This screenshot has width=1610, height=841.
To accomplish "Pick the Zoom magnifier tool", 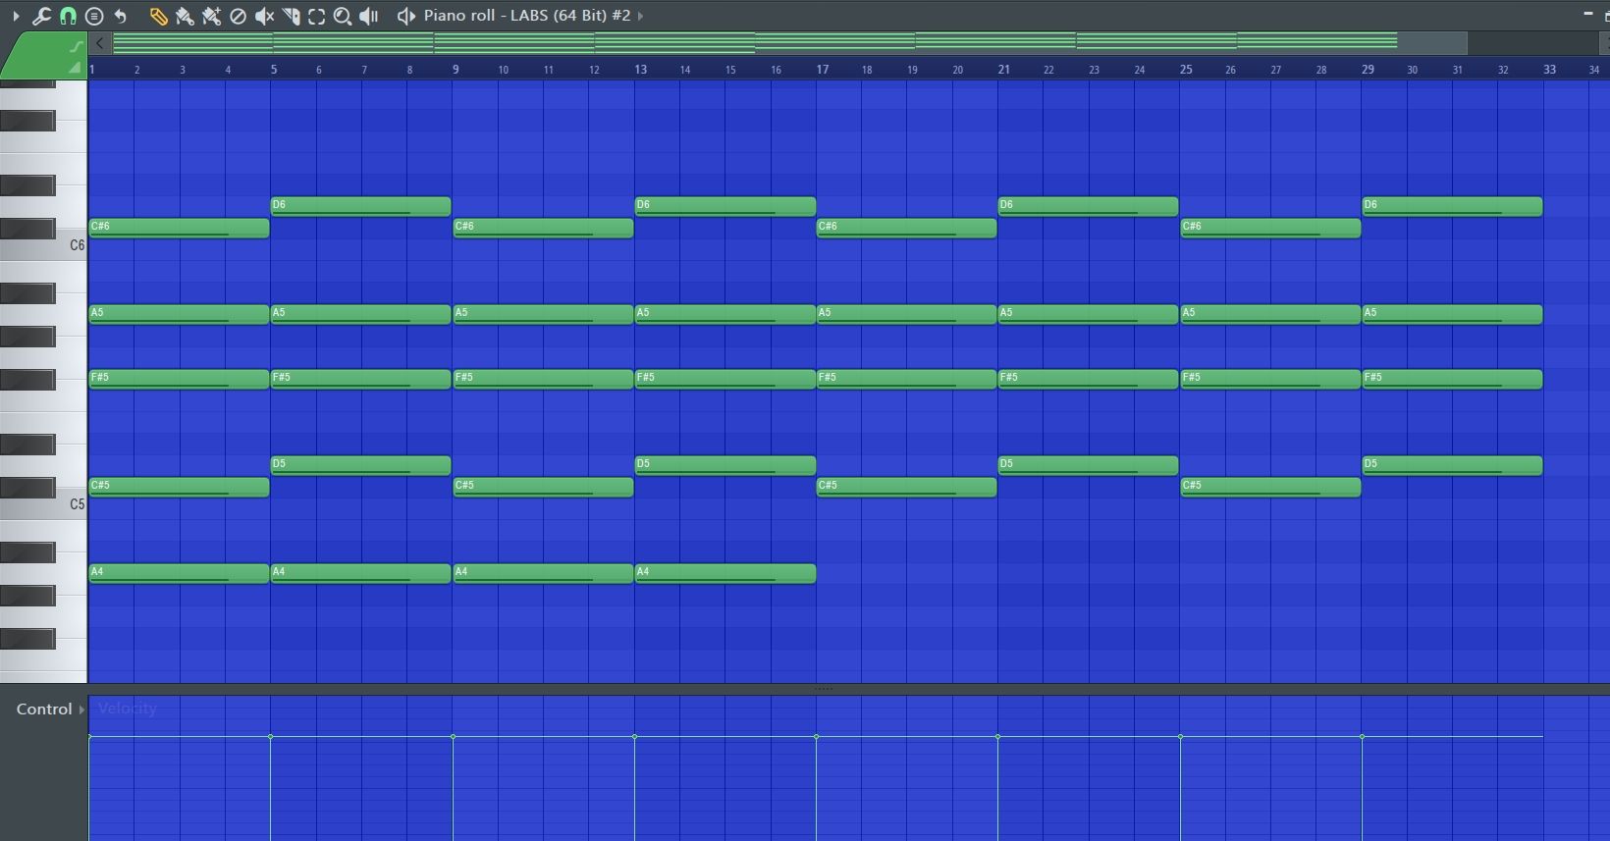I will tap(343, 16).
